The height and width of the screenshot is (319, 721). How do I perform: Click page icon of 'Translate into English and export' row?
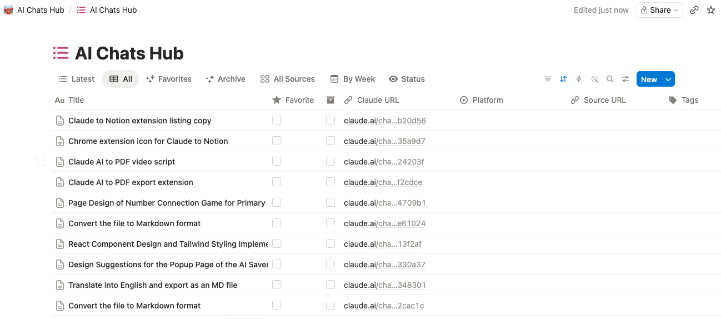click(60, 285)
